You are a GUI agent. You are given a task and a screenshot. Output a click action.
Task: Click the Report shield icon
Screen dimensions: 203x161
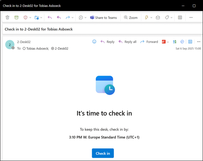click(x=26, y=17)
